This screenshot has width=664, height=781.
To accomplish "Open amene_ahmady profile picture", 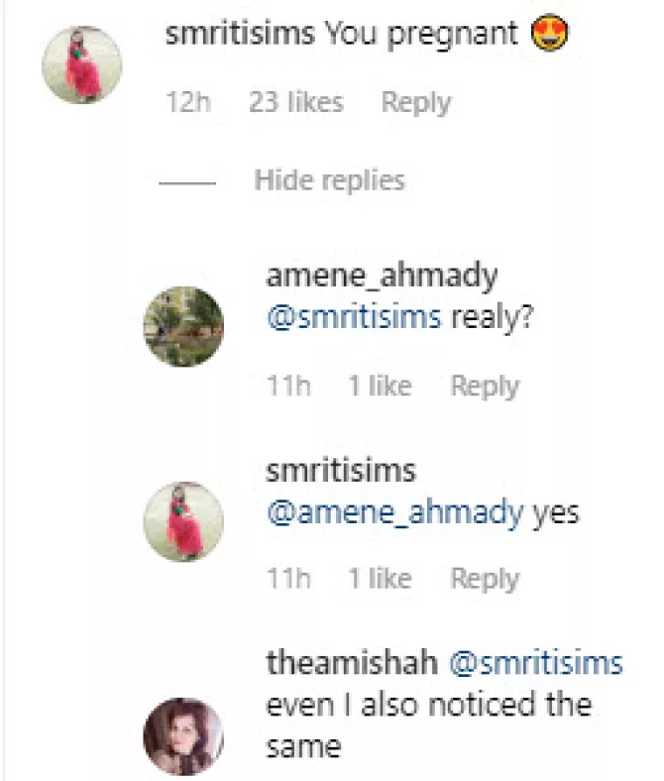I will (x=183, y=326).
